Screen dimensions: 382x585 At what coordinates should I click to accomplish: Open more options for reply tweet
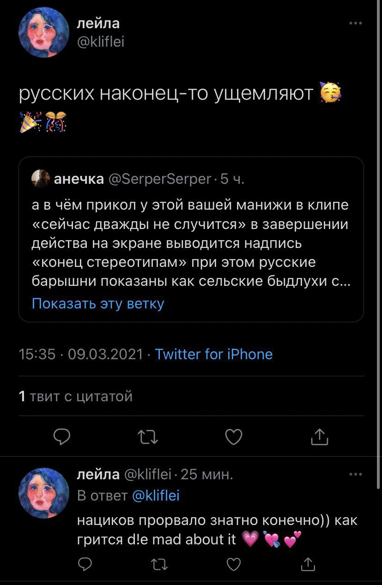(355, 475)
